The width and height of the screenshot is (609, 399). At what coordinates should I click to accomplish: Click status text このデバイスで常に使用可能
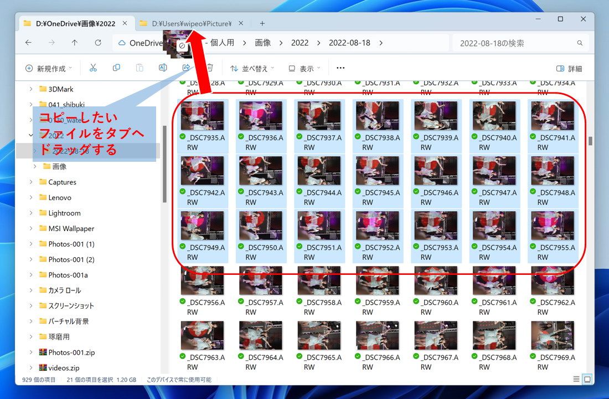coord(179,380)
